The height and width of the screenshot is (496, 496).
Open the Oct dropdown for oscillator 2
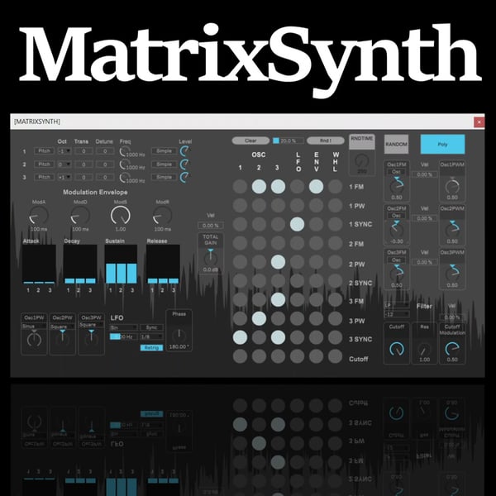point(64,165)
